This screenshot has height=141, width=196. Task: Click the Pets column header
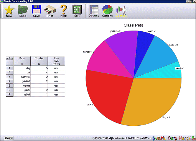[22, 61]
